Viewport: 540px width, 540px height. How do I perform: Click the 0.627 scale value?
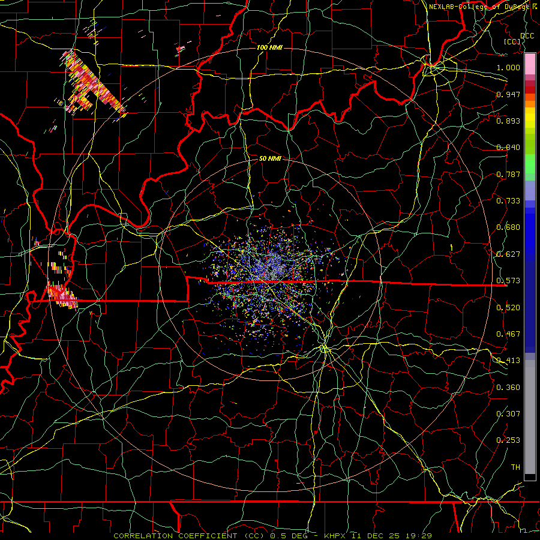(508, 254)
